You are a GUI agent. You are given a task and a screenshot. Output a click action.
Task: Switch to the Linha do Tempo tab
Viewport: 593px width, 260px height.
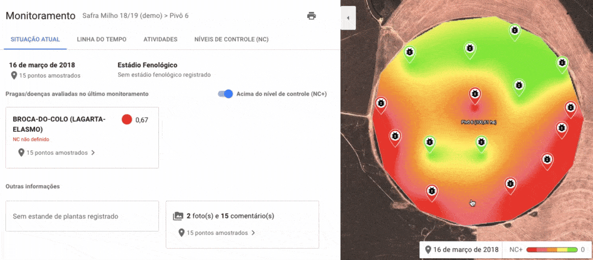coord(101,39)
